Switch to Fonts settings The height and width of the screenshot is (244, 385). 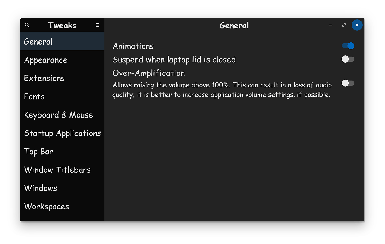point(34,97)
